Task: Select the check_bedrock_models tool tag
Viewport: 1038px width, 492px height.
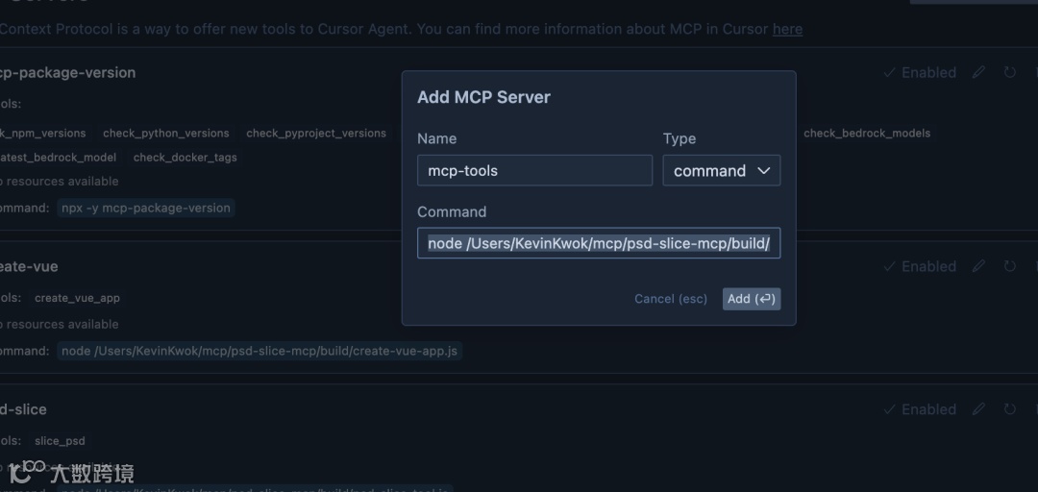Action: tap(867, 134)
